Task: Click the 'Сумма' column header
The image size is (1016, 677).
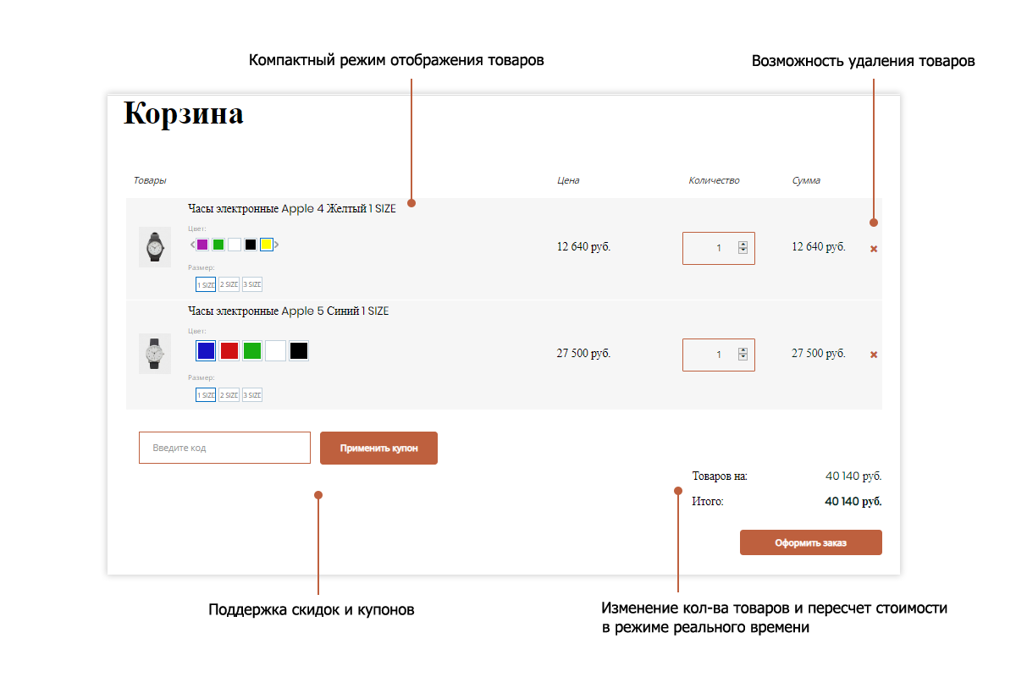Action: (x=806, y=180)
